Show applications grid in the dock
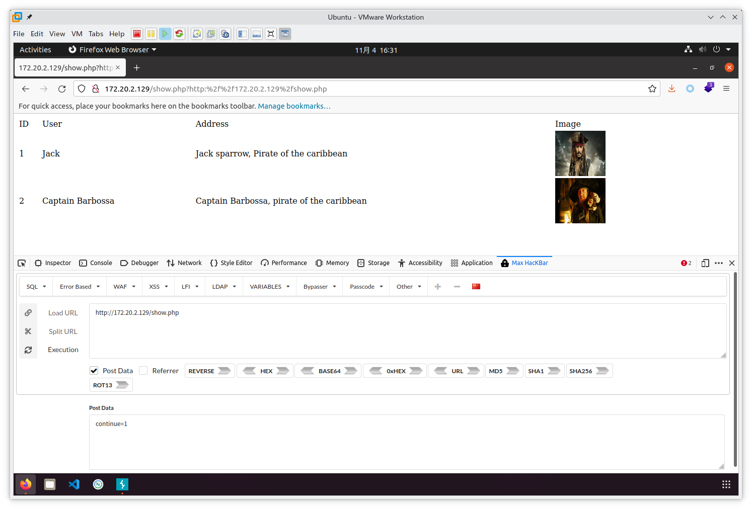752x509 pixels. (726, 484)
